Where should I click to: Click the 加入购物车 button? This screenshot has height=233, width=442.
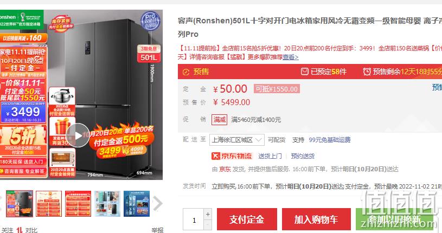pos(316,219)
